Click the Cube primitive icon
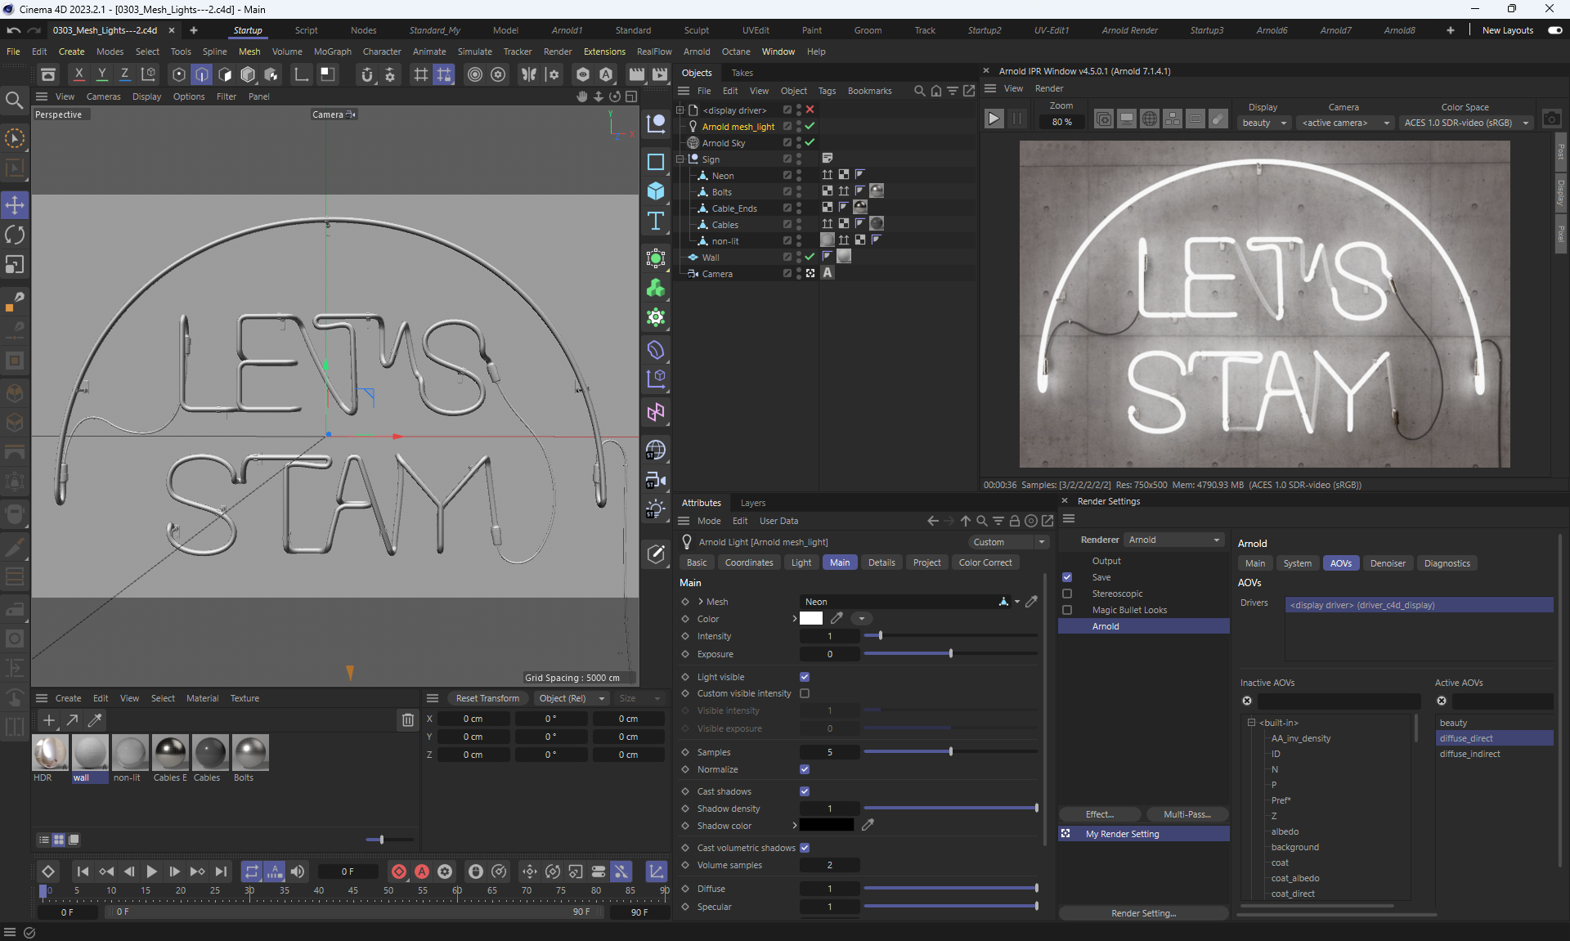 click(x=656, y=191)
